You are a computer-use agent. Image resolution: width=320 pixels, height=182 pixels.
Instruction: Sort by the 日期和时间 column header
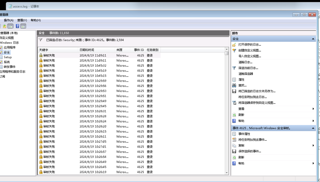87,50
